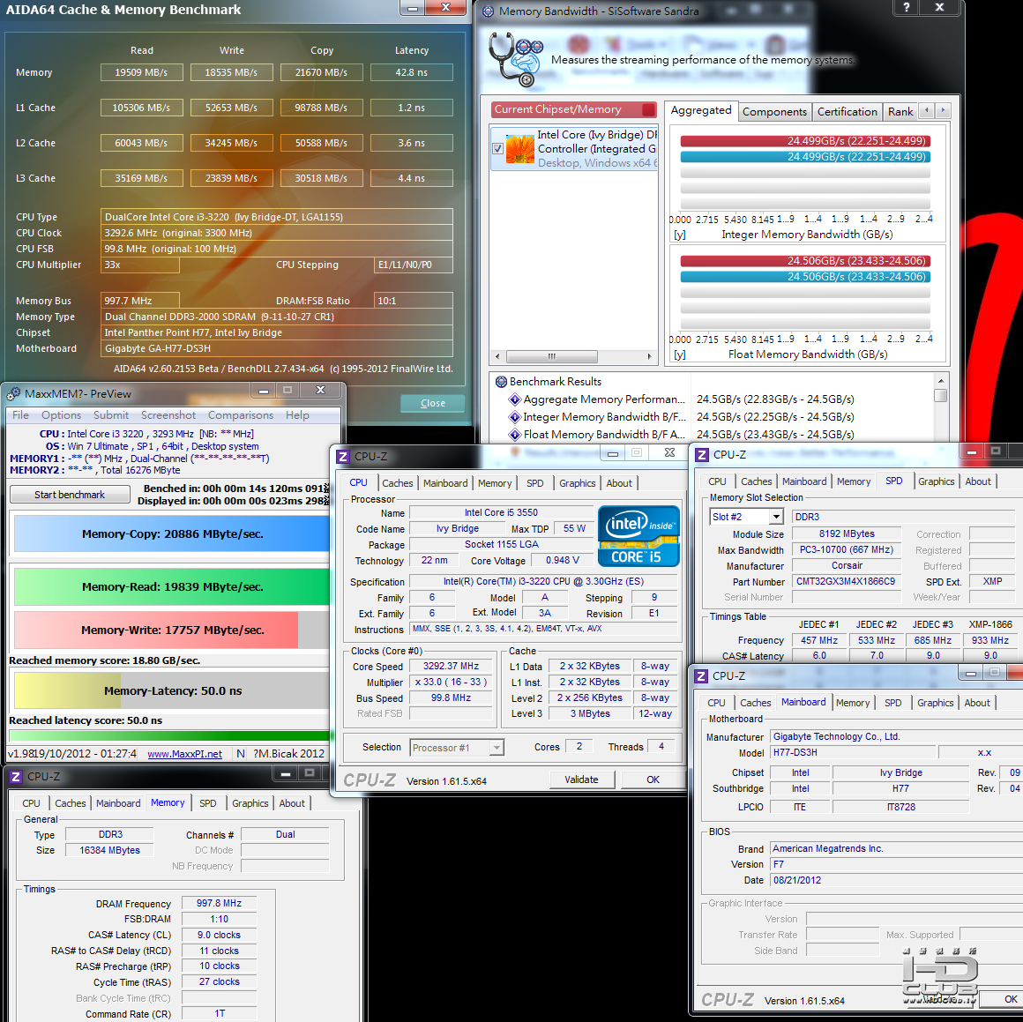Click the Sandra stethoscope brain logo icon

point(515,59)
